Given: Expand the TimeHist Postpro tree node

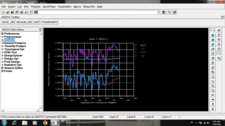Looking at the screenshot, I should point(2,46).
